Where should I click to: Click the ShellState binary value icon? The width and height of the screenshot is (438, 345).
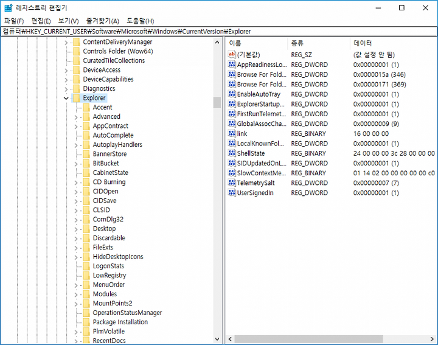[232, 153]
